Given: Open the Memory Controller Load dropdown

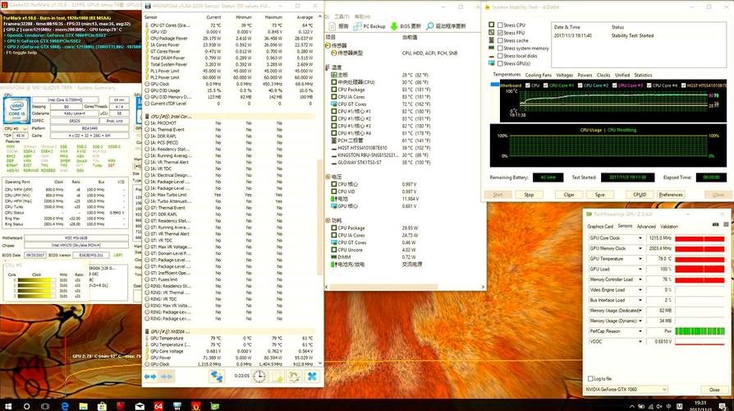Looking at the screenshot, I should click(x=640, y=279).
